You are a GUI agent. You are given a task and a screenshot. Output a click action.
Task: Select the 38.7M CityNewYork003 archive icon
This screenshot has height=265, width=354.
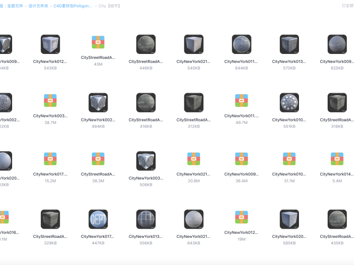(50, 100)
